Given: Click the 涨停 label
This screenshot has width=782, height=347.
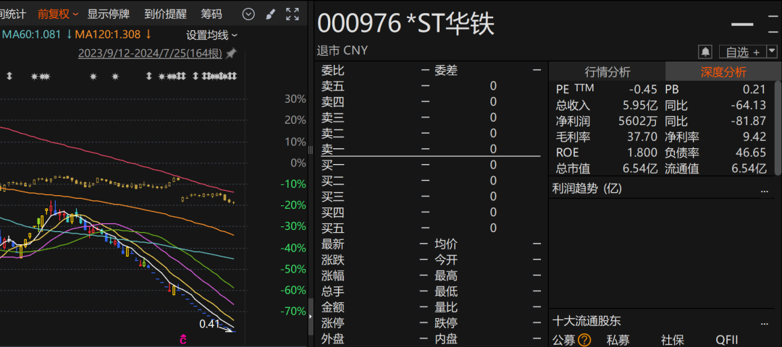Looking at the screenshot, I should [332, 323].
